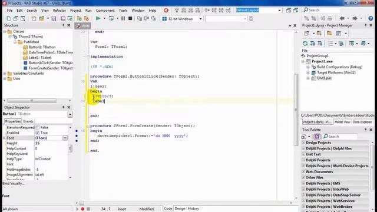377x212 pixels.
Task: Click the editor vertical scrollbar thumb
Action: 296,110
